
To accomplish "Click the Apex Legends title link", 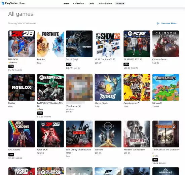I will 131,103.
